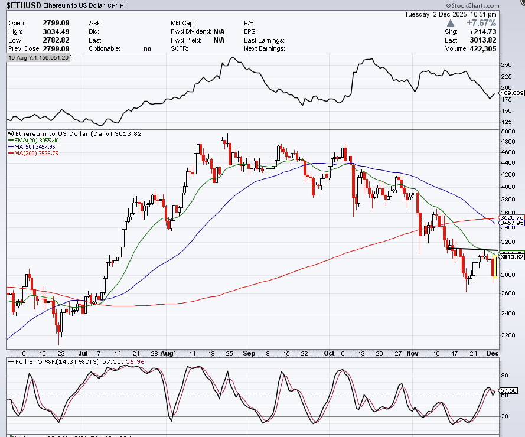Click the gray up-triangle change indicator
The width and height of the screenshot is (525, 437).
point(451,23)
